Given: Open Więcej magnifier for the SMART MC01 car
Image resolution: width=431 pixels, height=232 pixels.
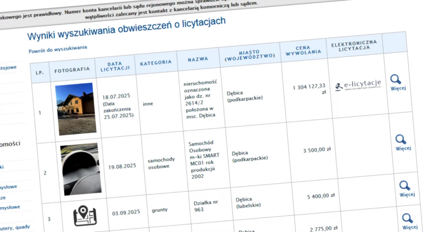Looking at the screenshot, I should [400, 139].
